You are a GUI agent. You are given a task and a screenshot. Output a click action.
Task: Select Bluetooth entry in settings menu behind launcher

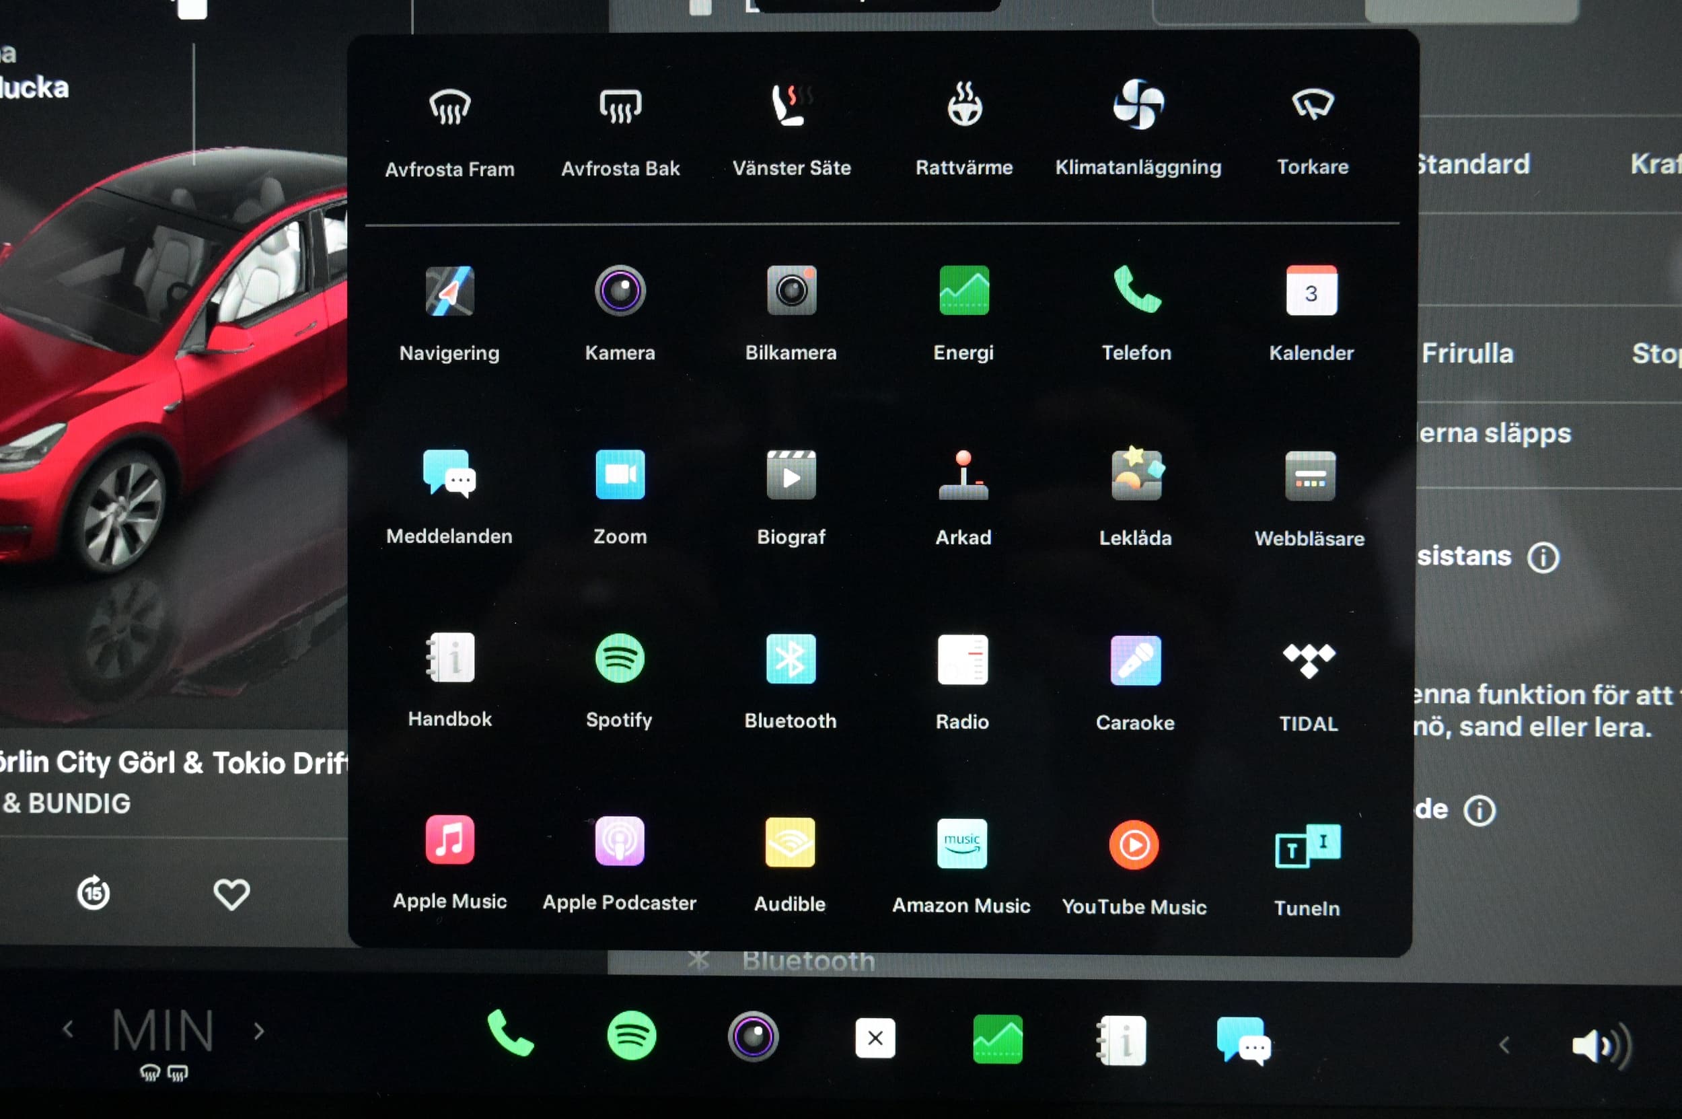tap(809, 962)
